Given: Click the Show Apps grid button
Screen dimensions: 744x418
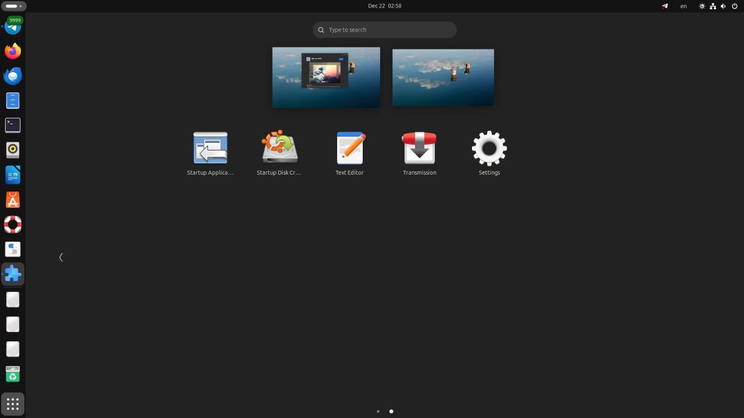Looking at the screenshot, I should coord(13,404).
